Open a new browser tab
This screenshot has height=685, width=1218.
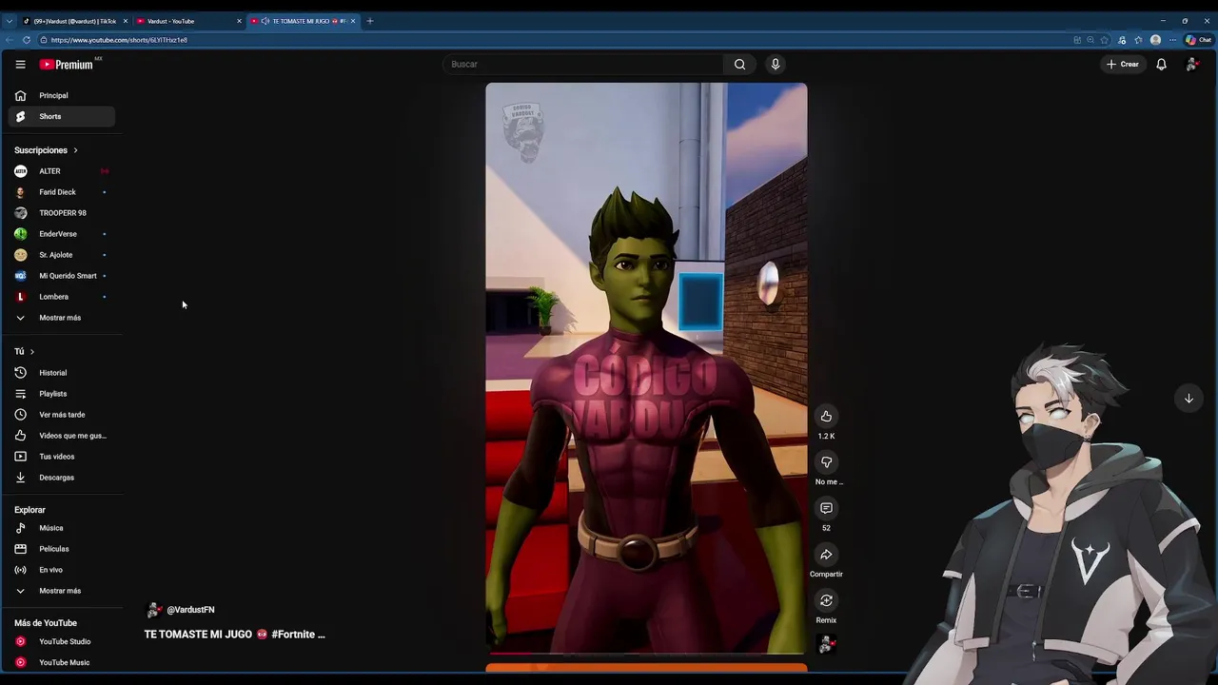[x=370, y=21]
